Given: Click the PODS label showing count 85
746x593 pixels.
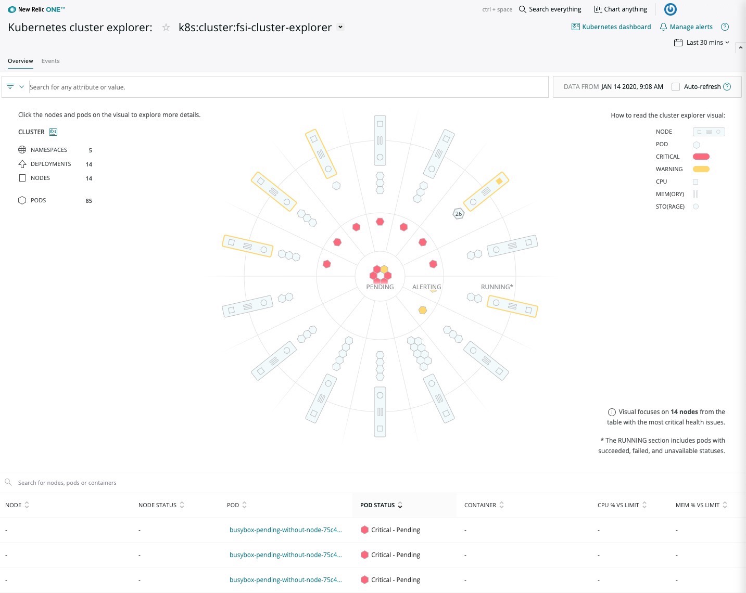Looking at the screenshot, I should click(x=39, y=200).
